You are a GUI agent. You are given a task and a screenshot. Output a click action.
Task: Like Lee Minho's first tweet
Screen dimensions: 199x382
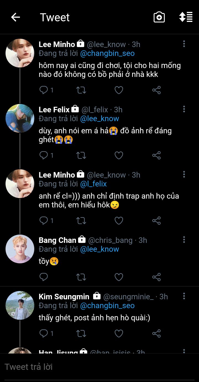[119, 90]
